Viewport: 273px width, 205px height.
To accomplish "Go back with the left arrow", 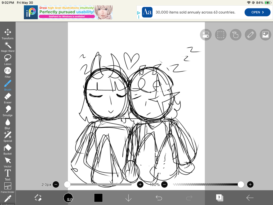I will (250, 198).
